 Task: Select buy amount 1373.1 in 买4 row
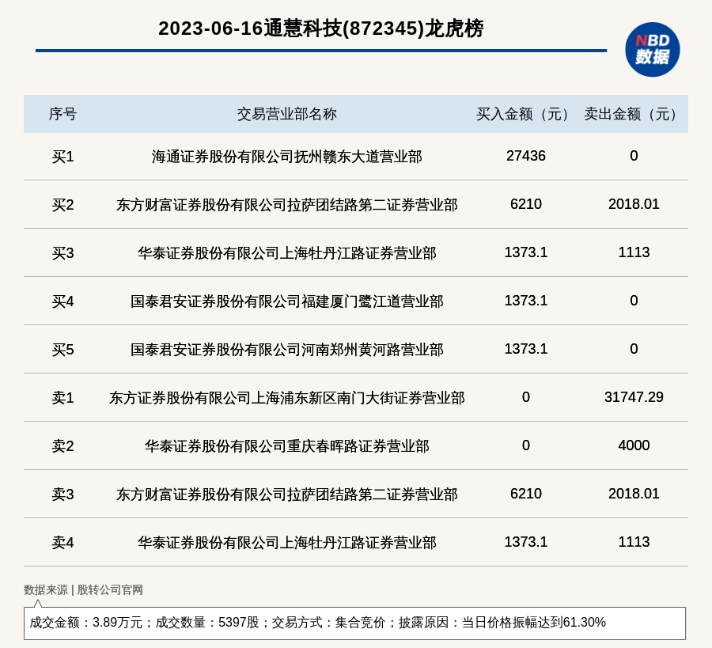pos(526,300)
